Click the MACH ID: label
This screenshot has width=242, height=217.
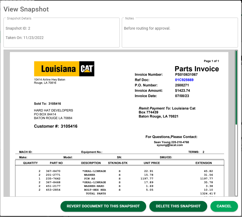[26, 152]
